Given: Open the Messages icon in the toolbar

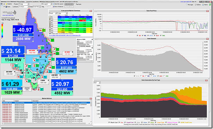Looking at the screenshot, I should pos(186,5).
